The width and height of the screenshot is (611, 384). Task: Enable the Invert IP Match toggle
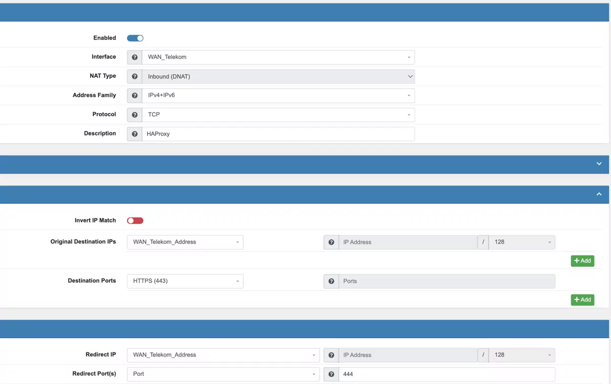click(135, 220)
